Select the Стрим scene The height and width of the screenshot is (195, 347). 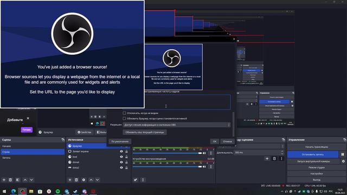pos(33,152)
